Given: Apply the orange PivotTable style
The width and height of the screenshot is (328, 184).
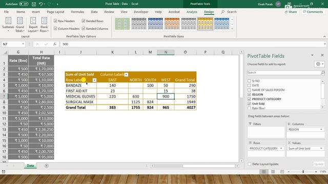Looking at the screenshot, I should [172, 24].
